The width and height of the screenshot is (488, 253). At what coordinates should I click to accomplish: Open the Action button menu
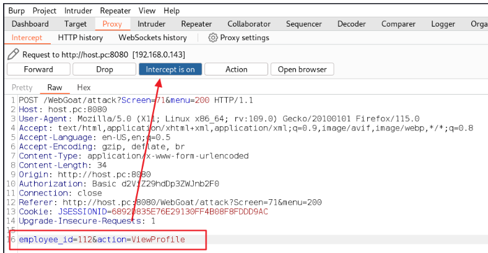click(236, 69)
